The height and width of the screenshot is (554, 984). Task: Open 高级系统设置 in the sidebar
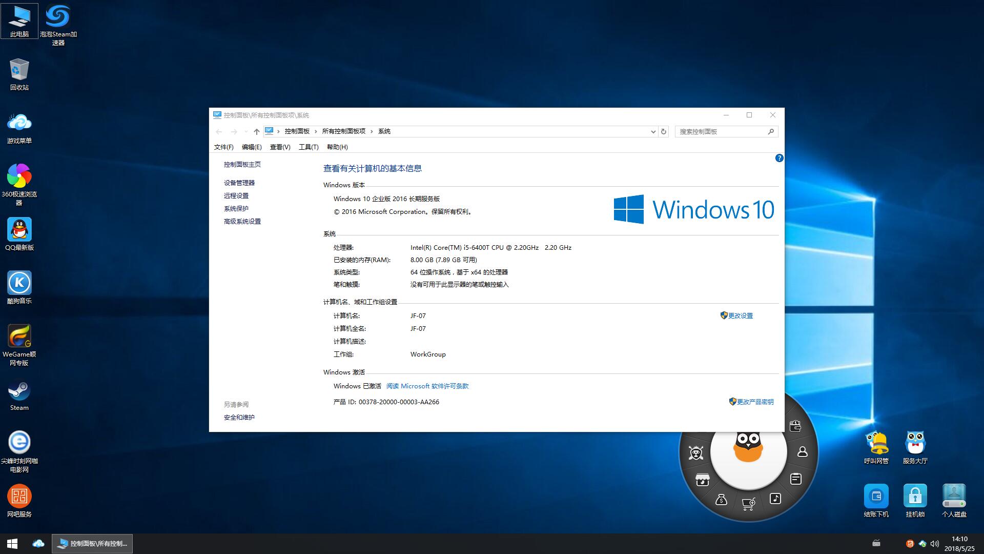point(242,222)
